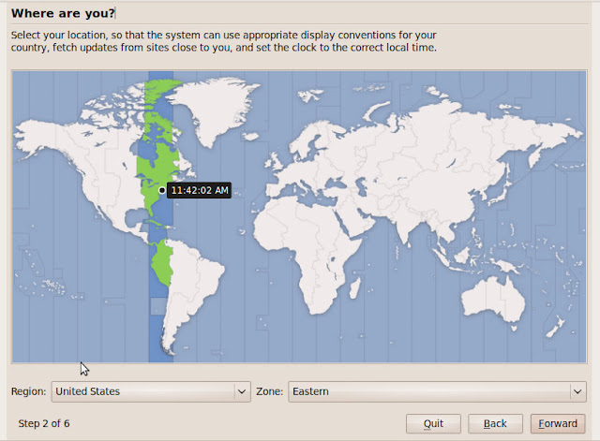Click the Where are you? heading
The height and width of the screenshot is (441, 600).
[63, 13]
